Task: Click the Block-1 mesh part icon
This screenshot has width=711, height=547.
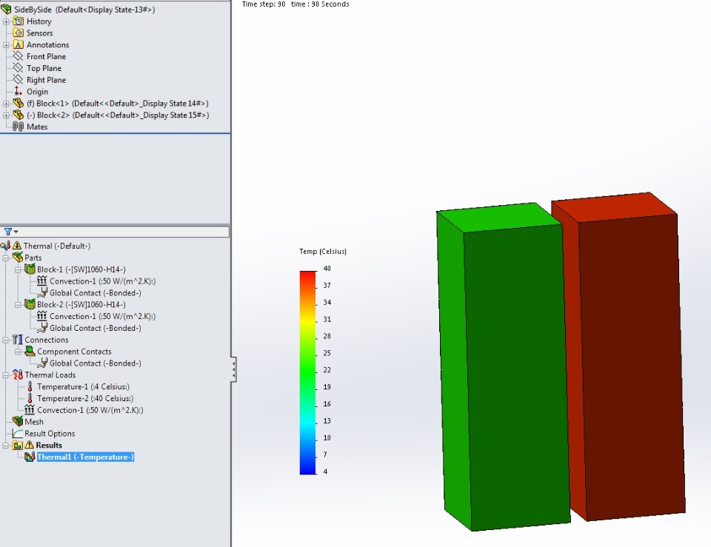Action: click(30, 269)
